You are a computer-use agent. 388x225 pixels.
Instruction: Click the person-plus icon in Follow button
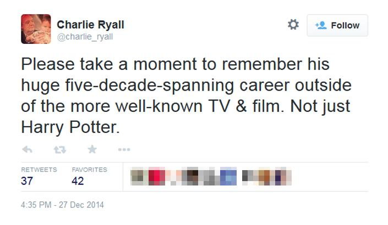321,25
